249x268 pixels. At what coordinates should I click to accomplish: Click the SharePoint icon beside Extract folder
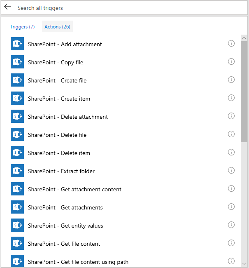pos(17,171)
